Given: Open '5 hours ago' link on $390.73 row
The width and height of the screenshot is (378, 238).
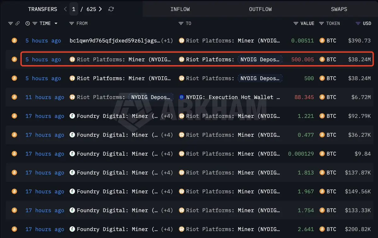Looking at the screenshot, I should tap(43, 41).
